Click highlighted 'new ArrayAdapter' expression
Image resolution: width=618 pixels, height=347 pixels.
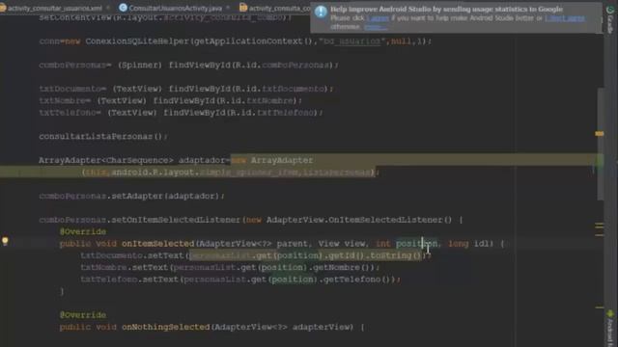272,160
